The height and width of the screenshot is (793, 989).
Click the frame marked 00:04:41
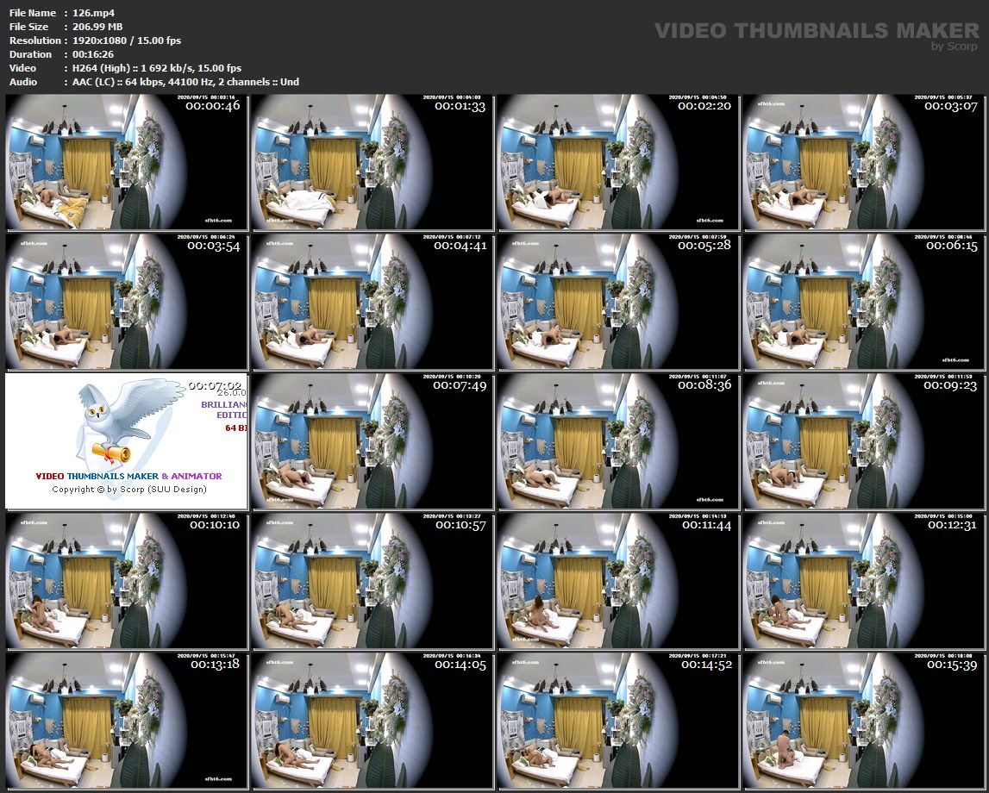(x=372, y=302)
